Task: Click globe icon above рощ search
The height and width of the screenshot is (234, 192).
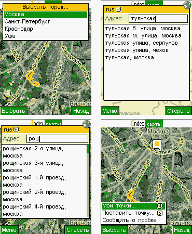Action: coord(87,124)
